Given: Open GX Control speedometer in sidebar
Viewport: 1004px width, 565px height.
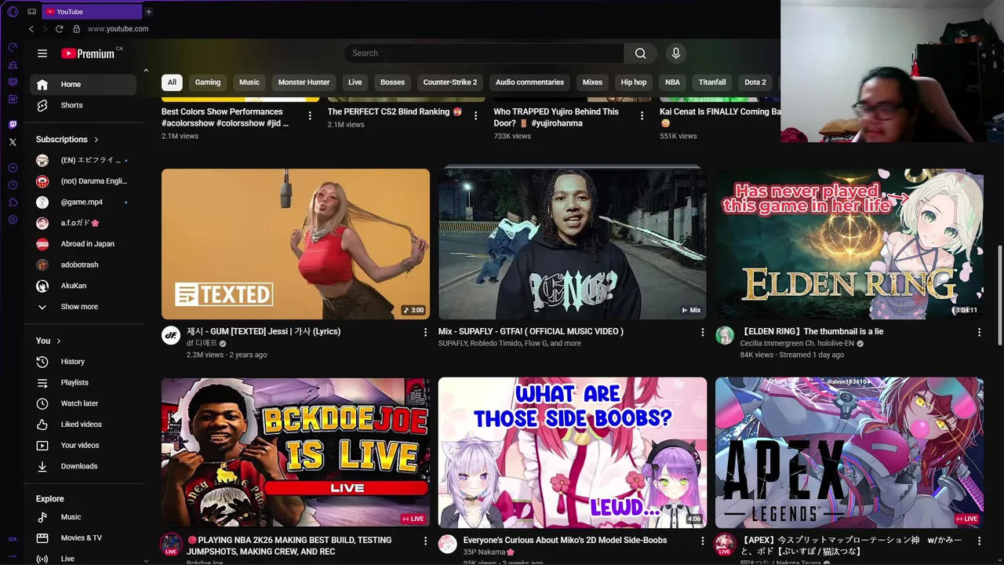Looking at the screenshot, I should pos(13,47).
